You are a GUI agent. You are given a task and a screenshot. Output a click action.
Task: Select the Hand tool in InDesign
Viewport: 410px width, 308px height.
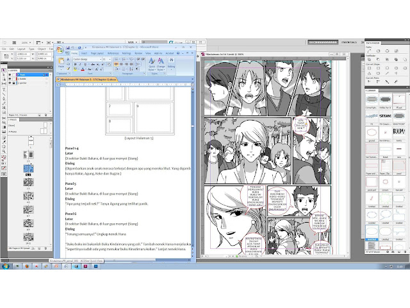(4, 146)
